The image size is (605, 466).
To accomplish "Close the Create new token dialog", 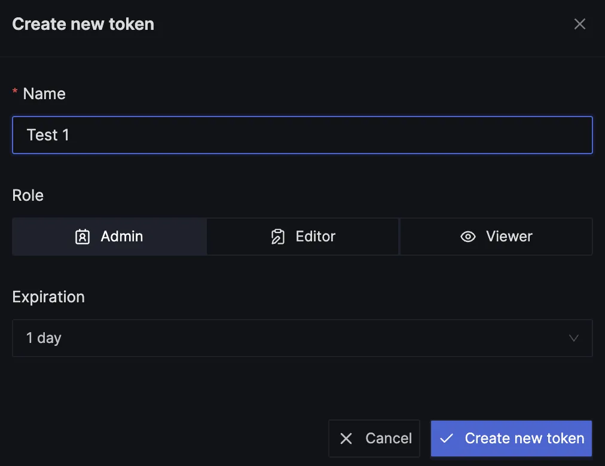I will tap(579, 24).
